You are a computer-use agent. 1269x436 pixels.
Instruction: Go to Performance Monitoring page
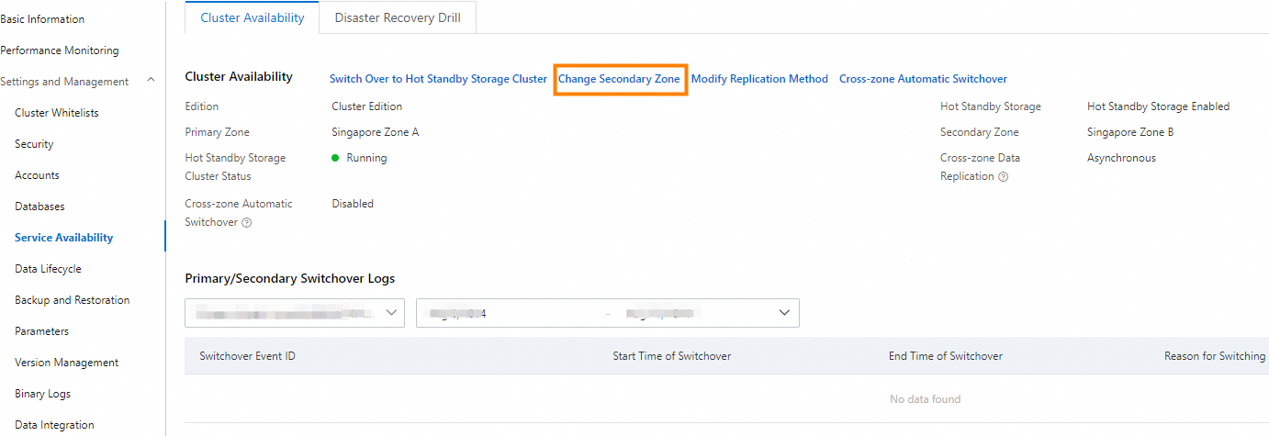[x=60, y=50]
